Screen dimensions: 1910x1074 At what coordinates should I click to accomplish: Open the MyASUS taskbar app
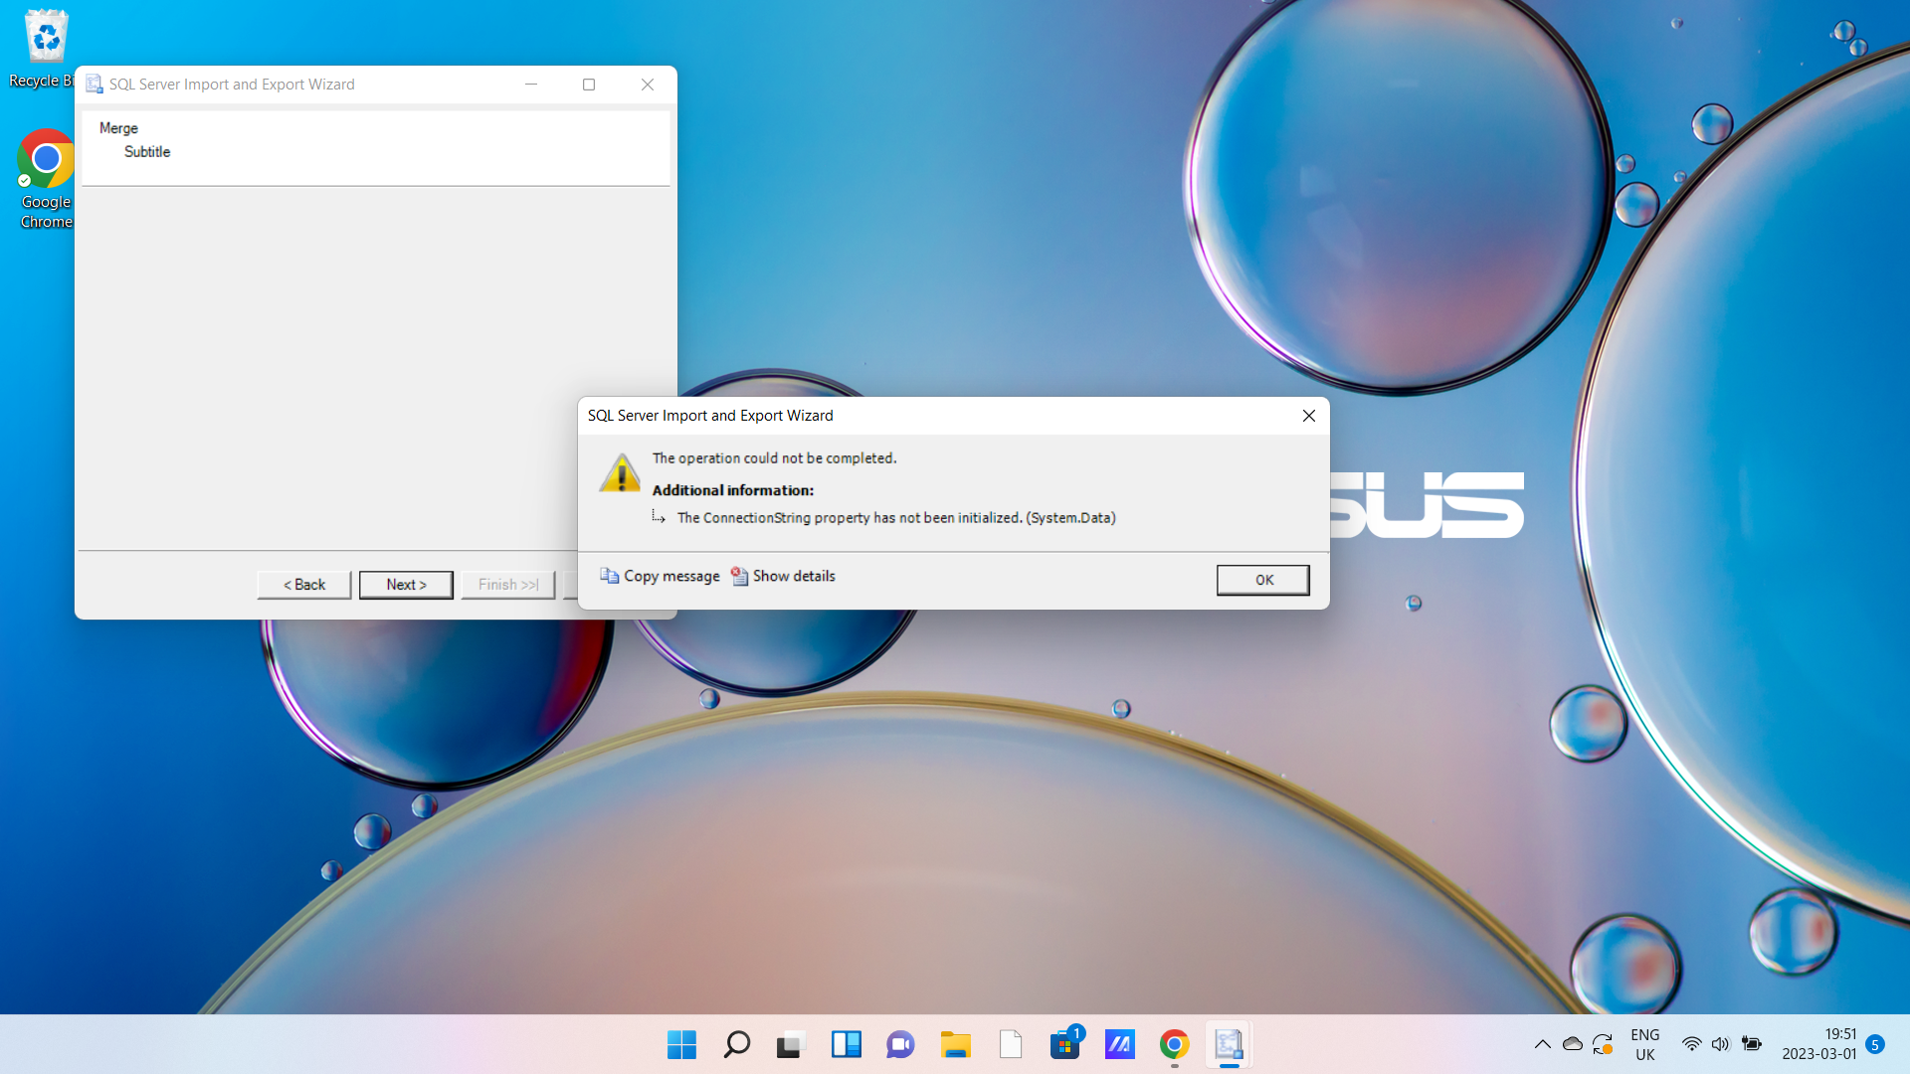pyautogui.click(x=1120, y=1044)
